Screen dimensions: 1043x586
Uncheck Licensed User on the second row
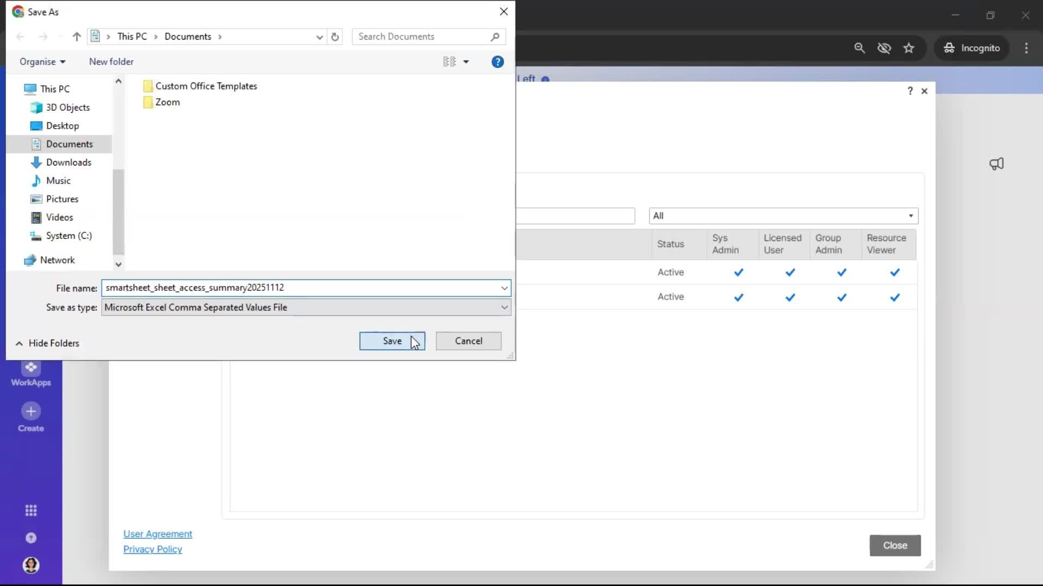click(790, 297)
